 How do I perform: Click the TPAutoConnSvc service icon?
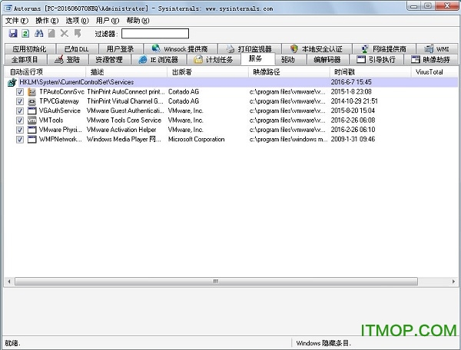32,92
